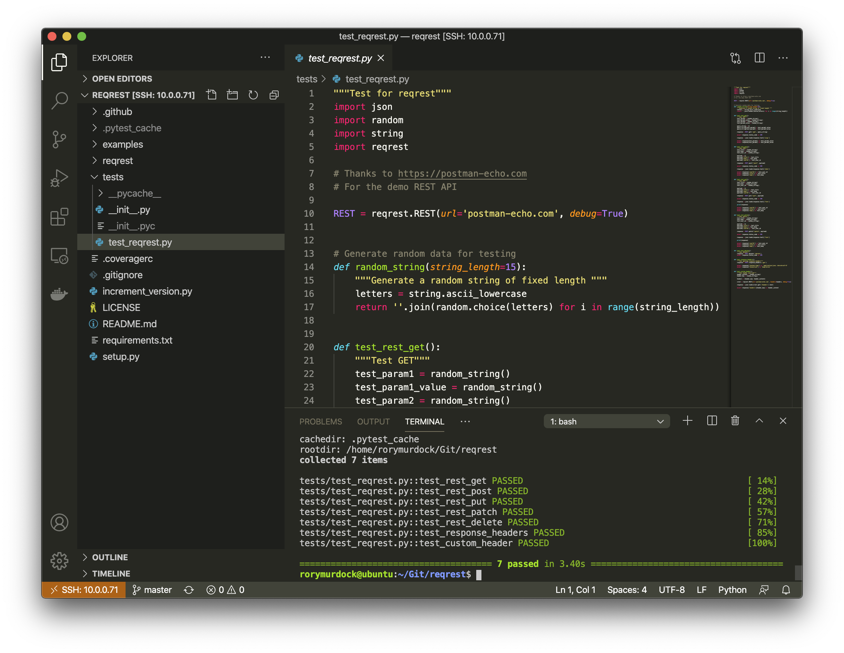Change indentation via Spaces: 4
This screenshot has width=844, height=653.
coord(627,590)
